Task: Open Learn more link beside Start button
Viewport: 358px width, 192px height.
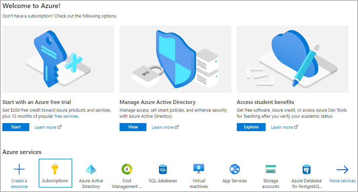Action: [48, 127]
